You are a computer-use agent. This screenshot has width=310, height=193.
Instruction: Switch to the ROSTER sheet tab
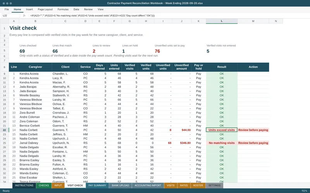[198, 186]
